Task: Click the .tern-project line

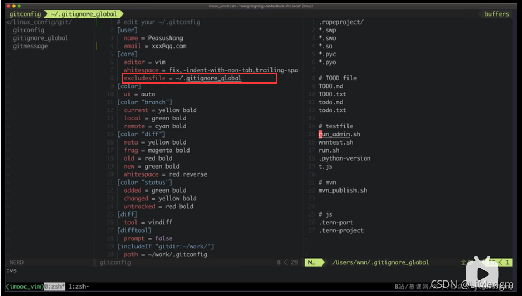Action: coord(341,230)
